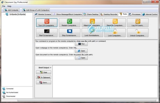
Task: Click the Turn Off Computers button
Action: pos(47,23)
